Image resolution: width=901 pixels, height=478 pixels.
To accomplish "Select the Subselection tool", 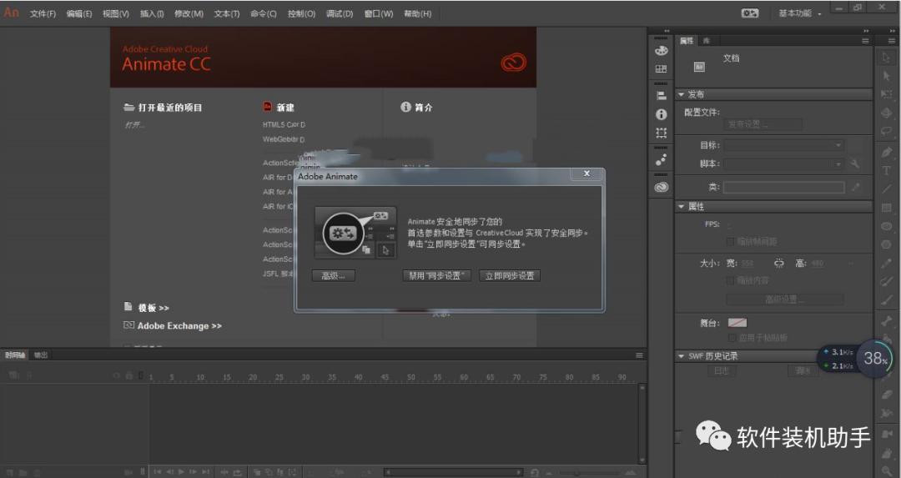I will tap(887, 76).
